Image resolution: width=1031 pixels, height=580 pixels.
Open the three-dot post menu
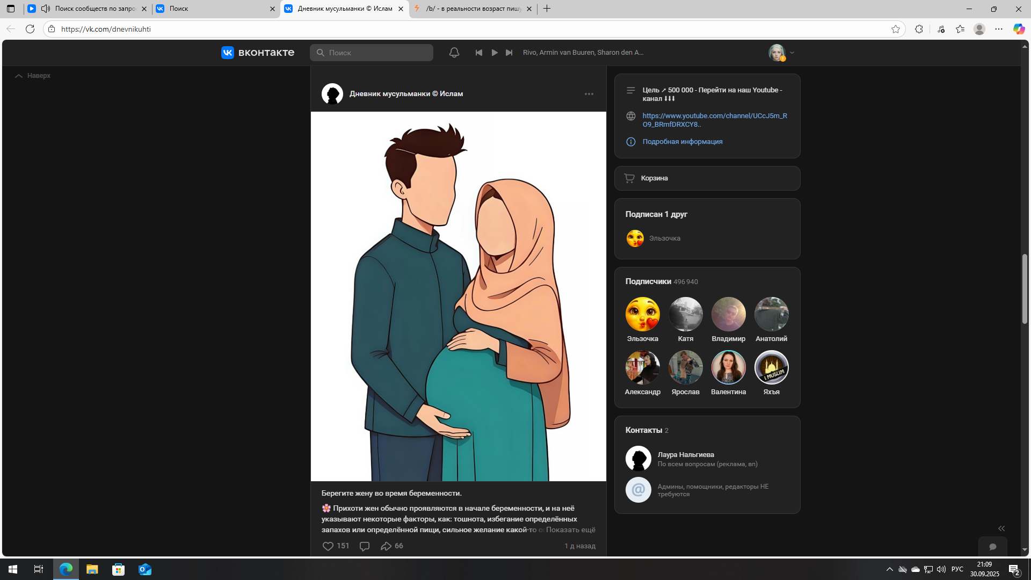589,94
